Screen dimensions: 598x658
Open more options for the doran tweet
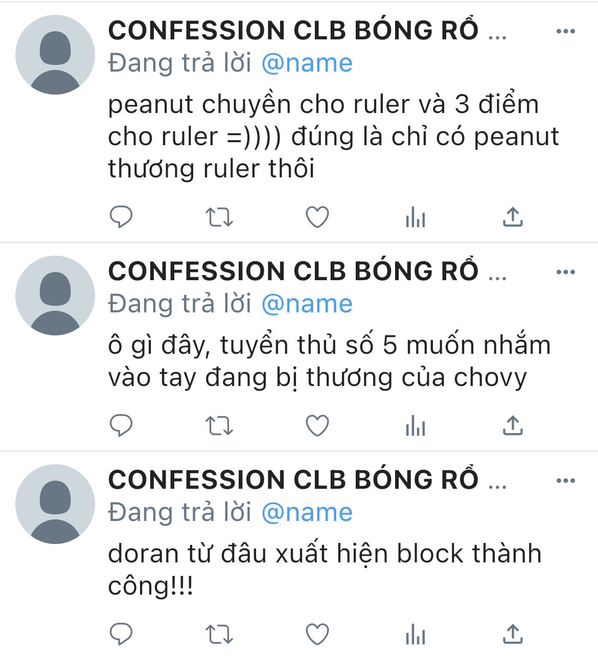[x=565, y=481]
